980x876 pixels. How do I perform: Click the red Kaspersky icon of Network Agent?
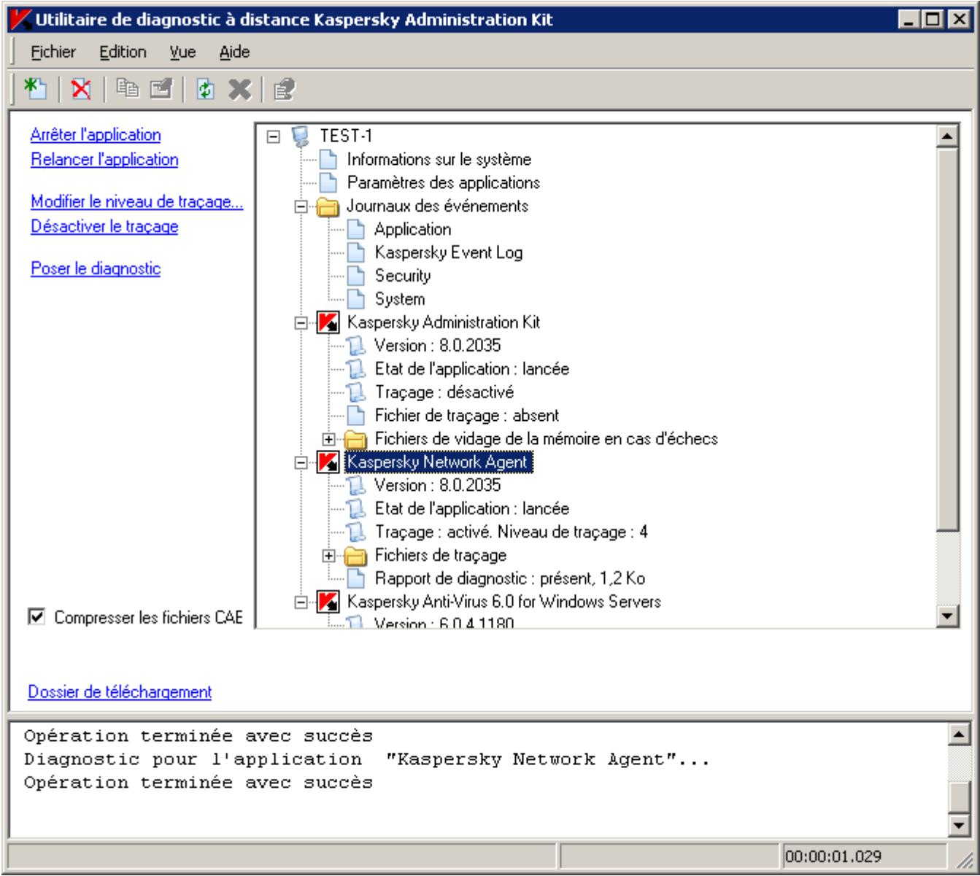coord(328,462)
